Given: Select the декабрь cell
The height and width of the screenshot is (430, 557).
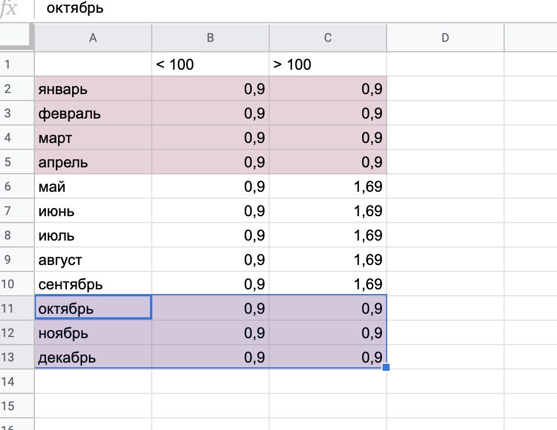Looking at the screenshot, I should coord(93,358).
